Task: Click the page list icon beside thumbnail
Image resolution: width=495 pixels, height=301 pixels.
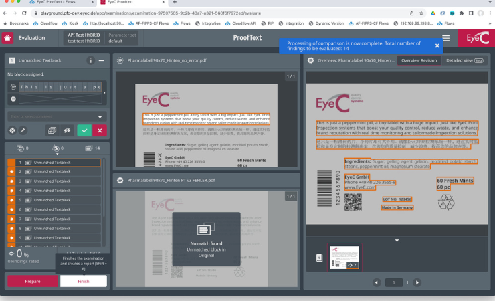Action: [x=319, y=258]
